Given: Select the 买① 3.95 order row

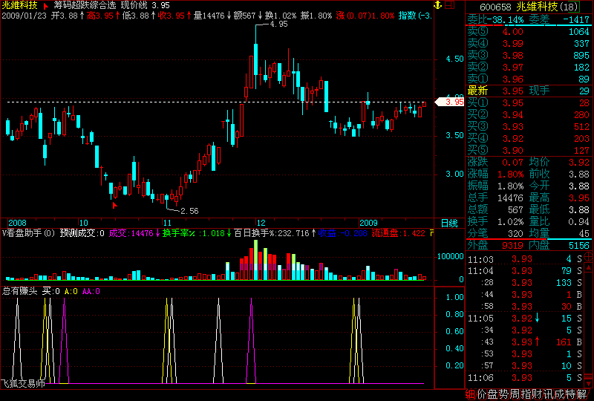Looking at the screenshot, I should (x=529, y=102).
